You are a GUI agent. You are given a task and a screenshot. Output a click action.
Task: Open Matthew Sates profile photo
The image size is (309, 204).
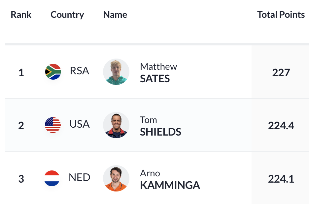116,72
